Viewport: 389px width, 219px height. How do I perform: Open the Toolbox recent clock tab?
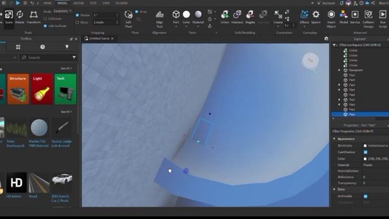pos(43,47)
